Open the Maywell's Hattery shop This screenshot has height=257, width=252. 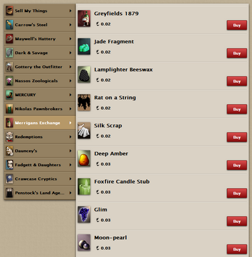tap(40, 39)
